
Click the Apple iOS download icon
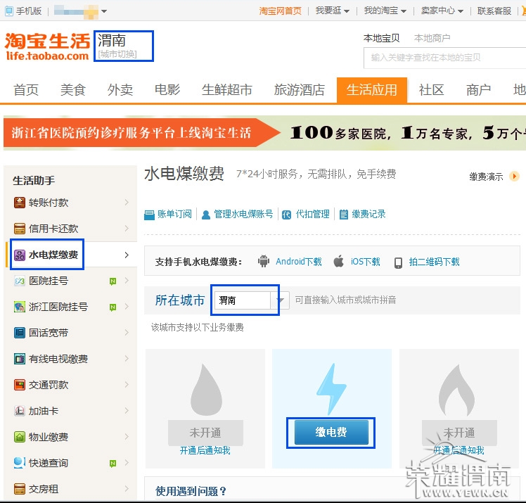click(339, 262)
